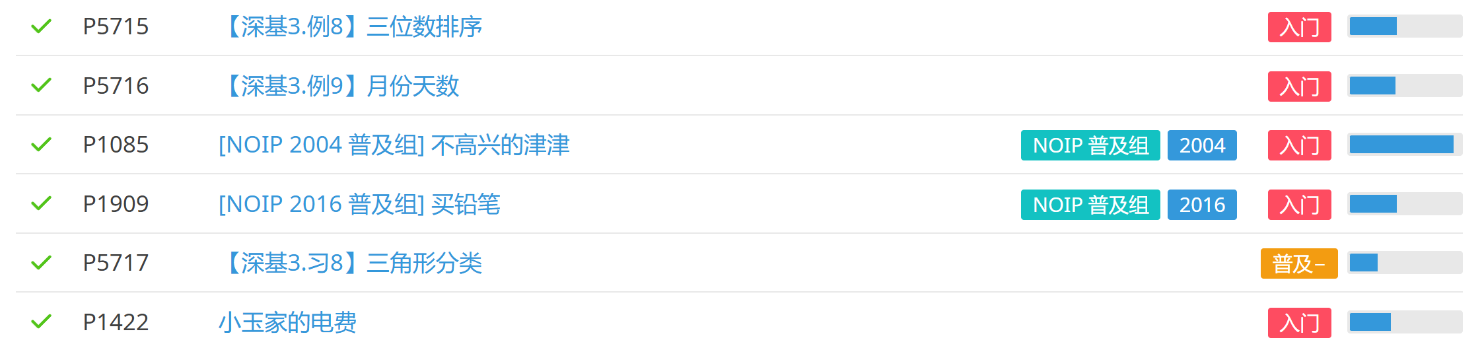Select the 2004 year tag
This screenshot has width=1482, height=350.
[1202, 145]
